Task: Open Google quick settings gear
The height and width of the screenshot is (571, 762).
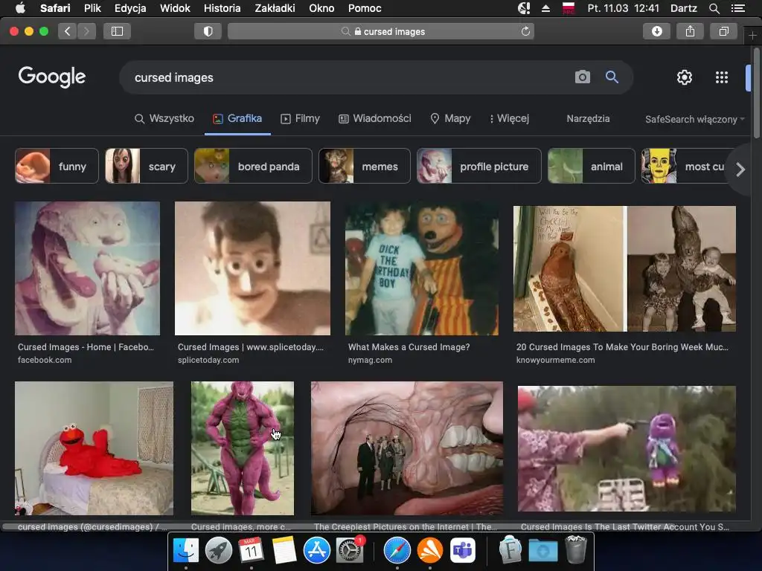Action: [685, 77]
